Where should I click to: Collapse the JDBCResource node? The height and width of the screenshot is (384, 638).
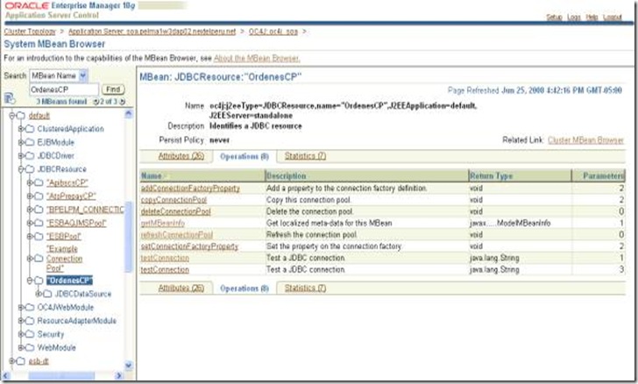click(x=21, y=169)
